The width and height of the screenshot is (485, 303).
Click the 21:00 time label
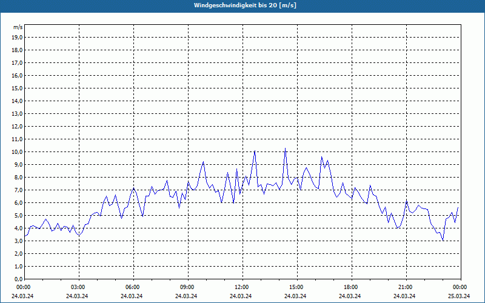(406, 287)
